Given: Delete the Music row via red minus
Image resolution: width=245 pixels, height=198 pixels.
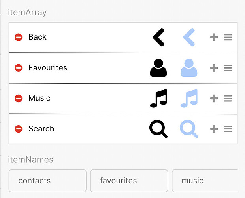Looking at the screenshot, I should (x=19, y=98).
